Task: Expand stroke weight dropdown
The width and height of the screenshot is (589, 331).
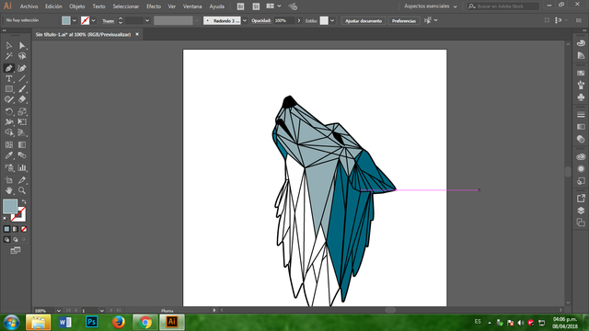Action: pyautogui.click(x=147, y=20)
